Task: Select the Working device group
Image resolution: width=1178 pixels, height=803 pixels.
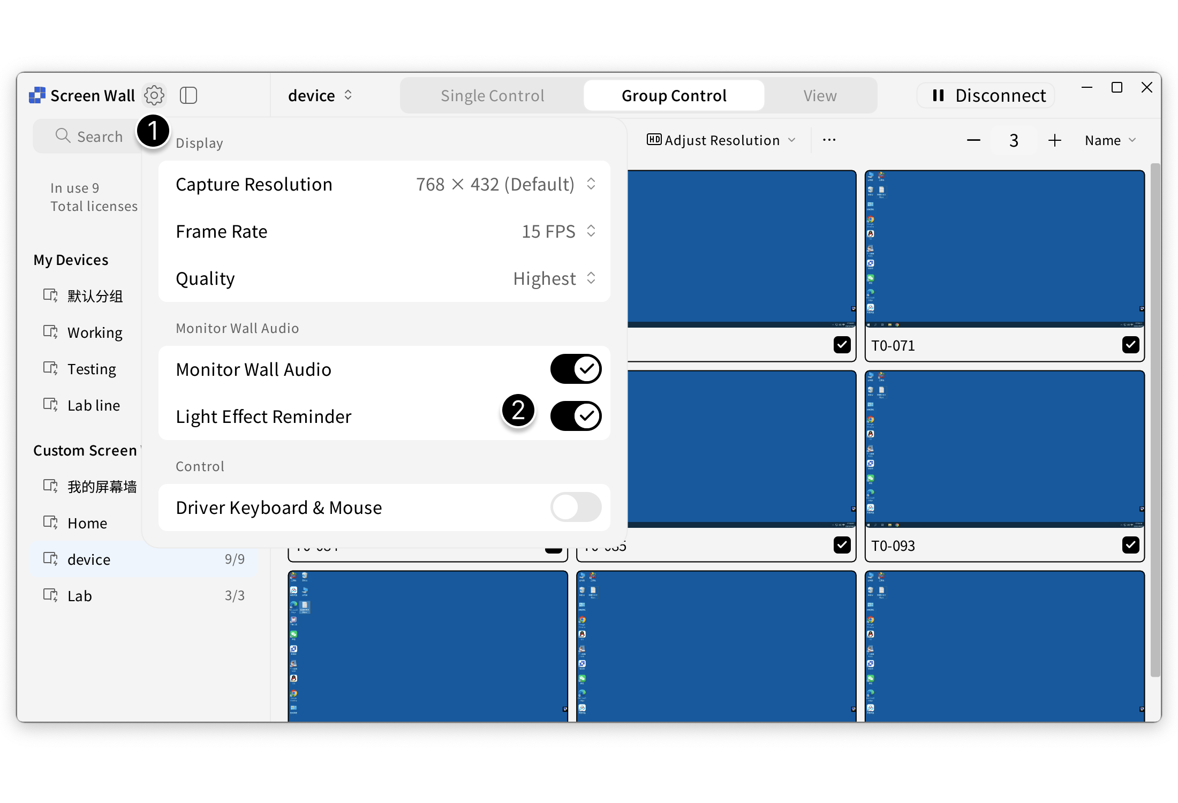Action: tap(95, 332)
